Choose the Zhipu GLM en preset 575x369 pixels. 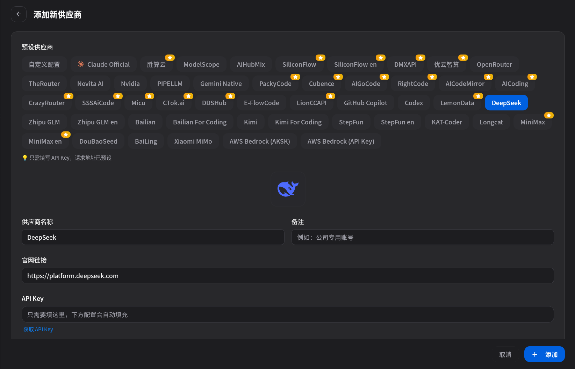(x=98, y=122)
